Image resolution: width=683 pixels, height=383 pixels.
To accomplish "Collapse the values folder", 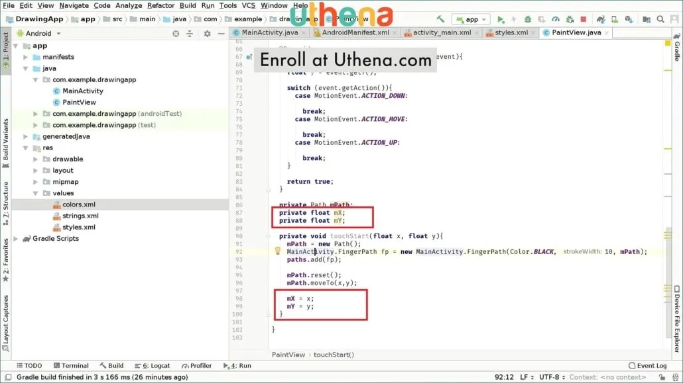I will tap(36, 193).
